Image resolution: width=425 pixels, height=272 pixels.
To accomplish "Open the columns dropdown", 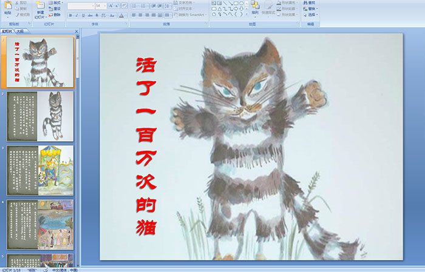I will [x=168, y=15].
